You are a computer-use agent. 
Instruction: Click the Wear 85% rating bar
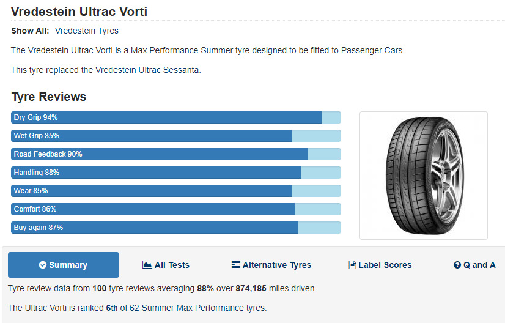tap(176, 191)
